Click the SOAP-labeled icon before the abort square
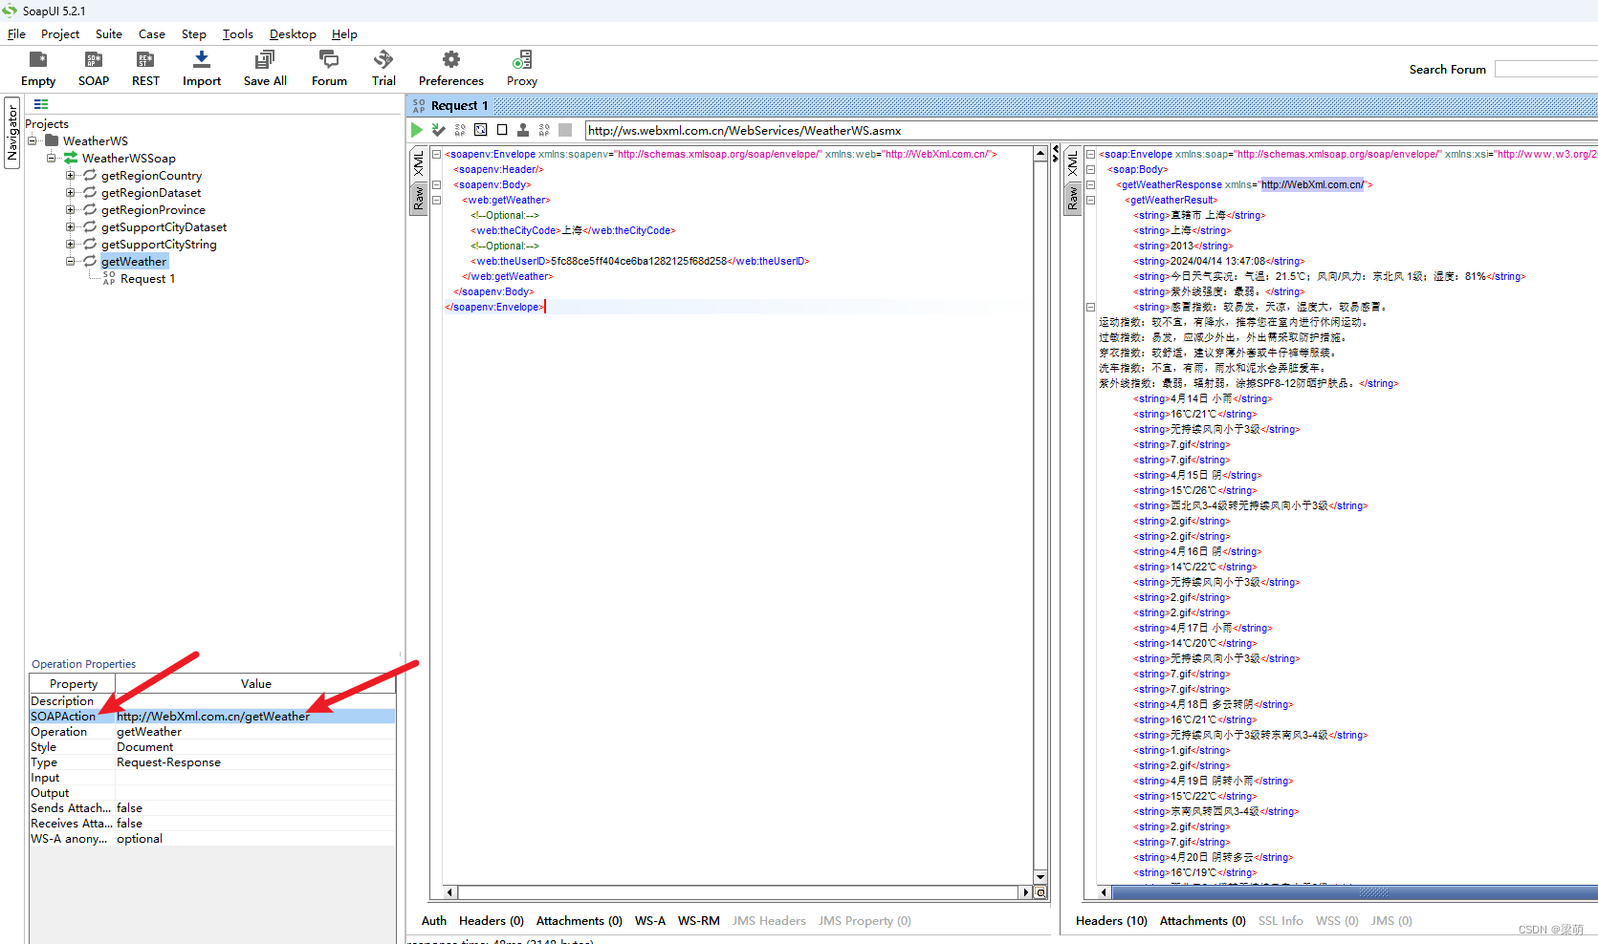Image resolution: width=1598 pixels, height=944 pixels. click(x=544, y=130)
